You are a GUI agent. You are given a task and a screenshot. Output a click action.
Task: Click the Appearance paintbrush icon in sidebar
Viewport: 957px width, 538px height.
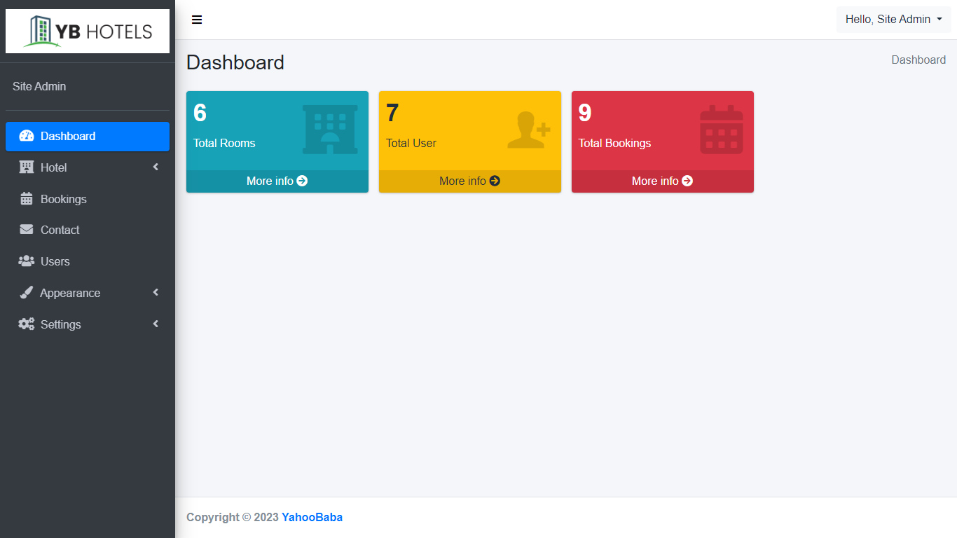[27, 293]
